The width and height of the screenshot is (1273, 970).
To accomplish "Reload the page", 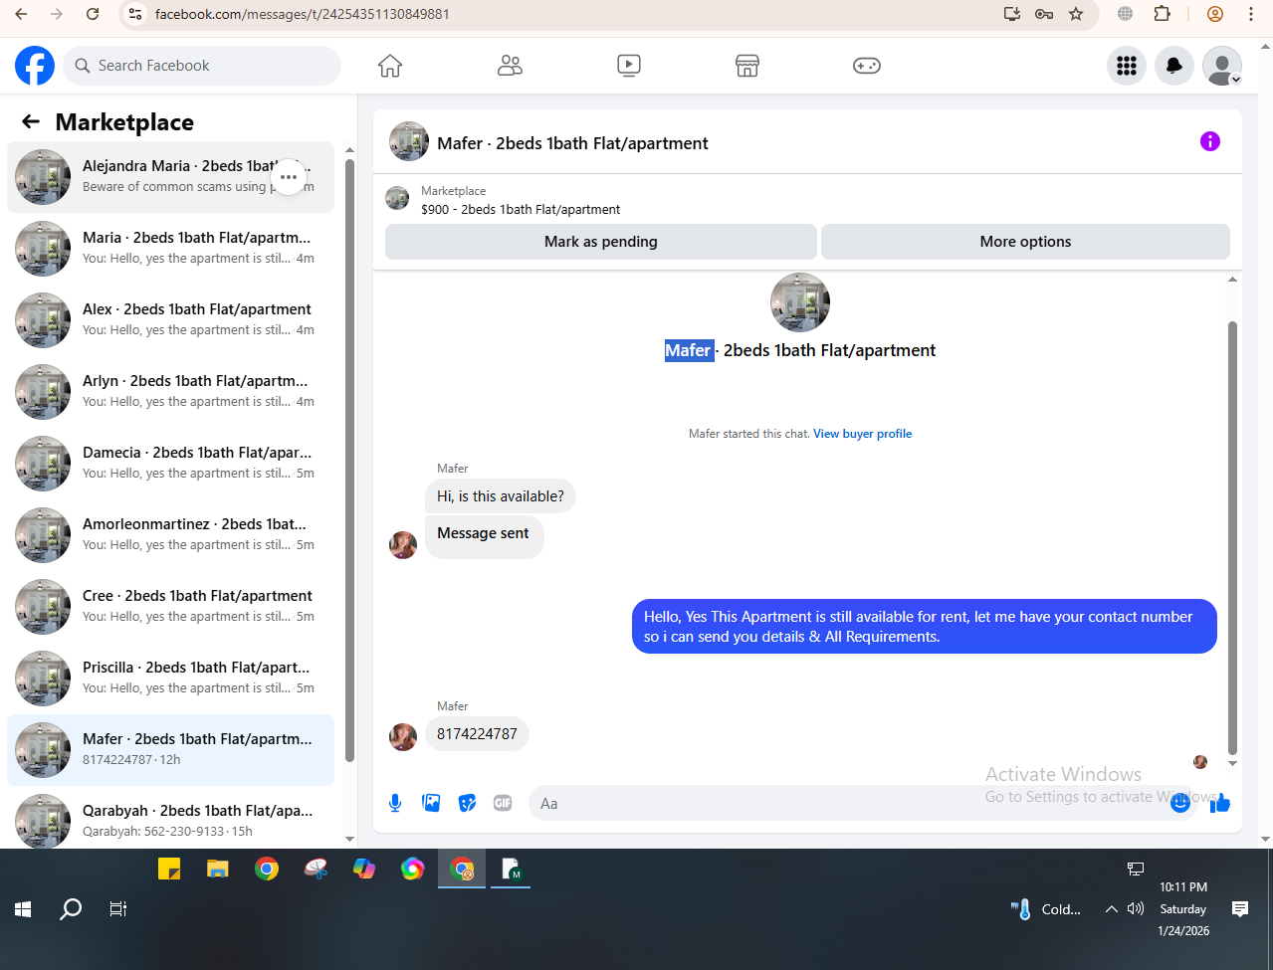I will point(93,14).
